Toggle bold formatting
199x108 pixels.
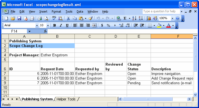54,25
